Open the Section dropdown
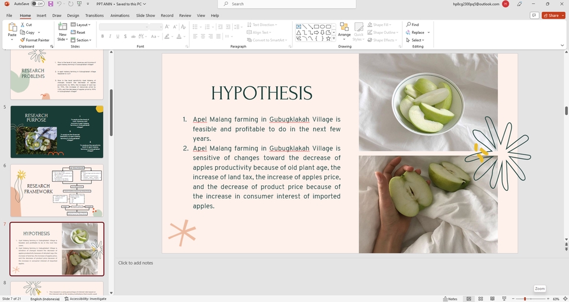The height and width of the screenshot is (302, 569). (x=81, y=40)
